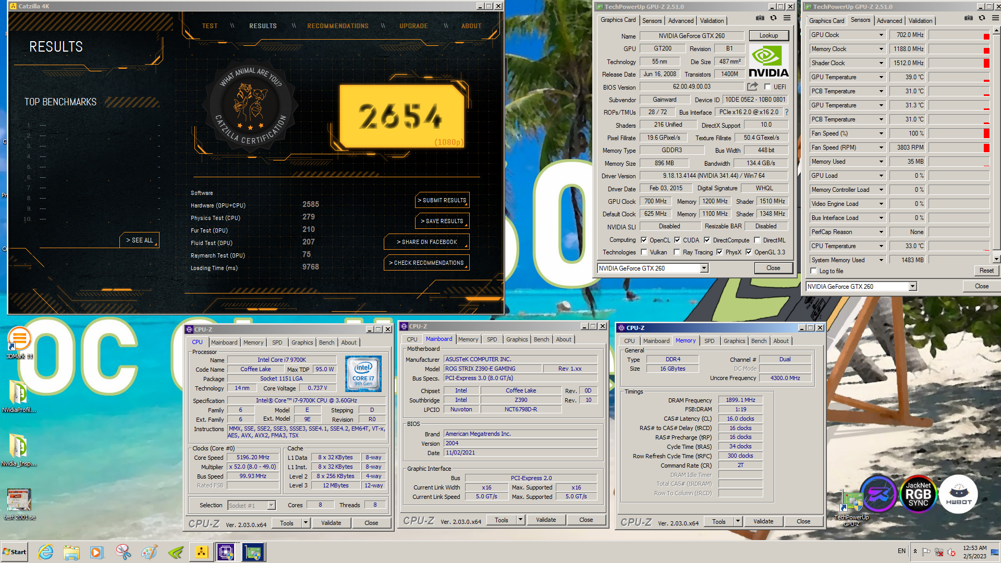Click SHARE ON FACEBOOK in Catzilla
The height and width of the screenshot is (563, 1001).
pos(426,242)
